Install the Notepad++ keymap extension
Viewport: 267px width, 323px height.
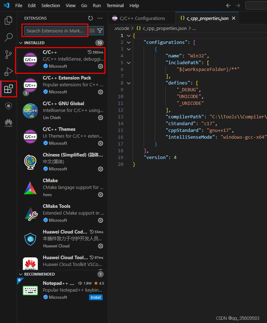click(96, 297)
